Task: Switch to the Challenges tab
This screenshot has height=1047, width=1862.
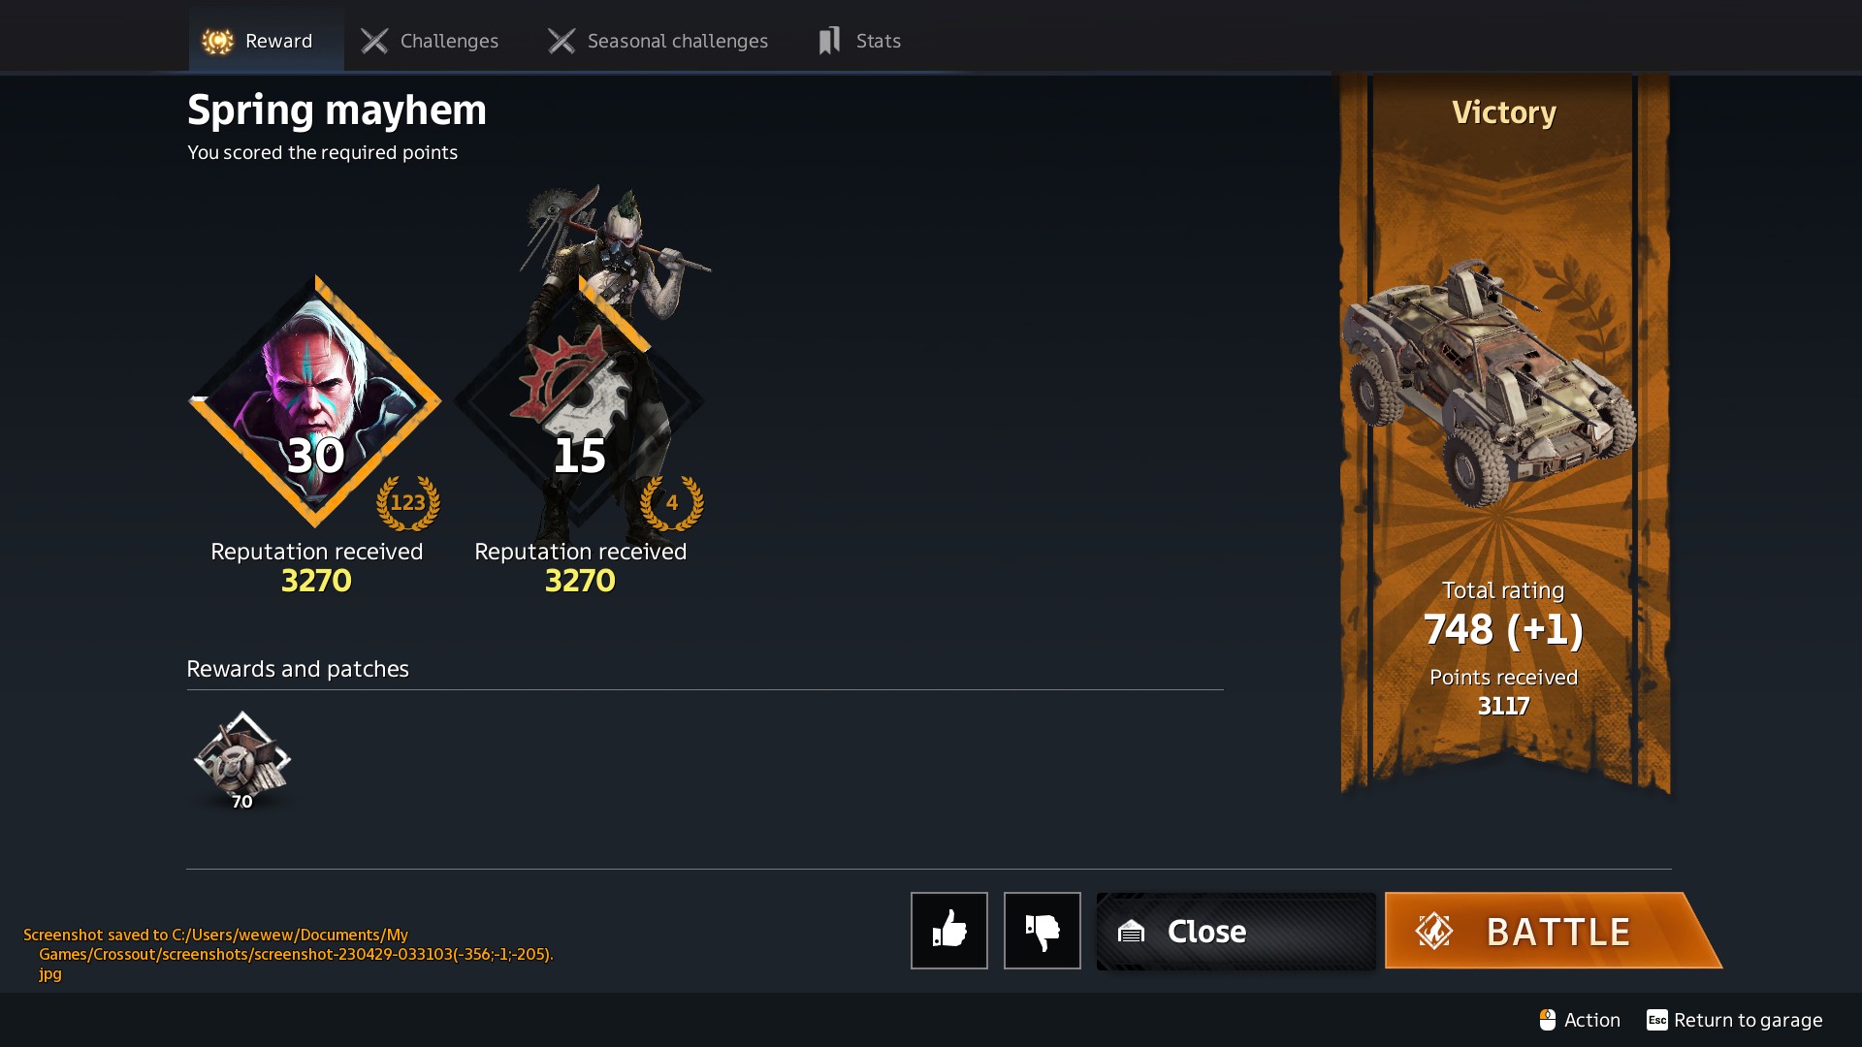Action: pos(430,41)
